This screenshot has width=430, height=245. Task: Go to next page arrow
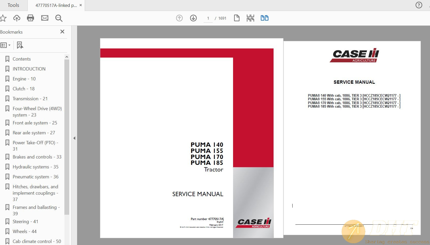coord(193,18)
